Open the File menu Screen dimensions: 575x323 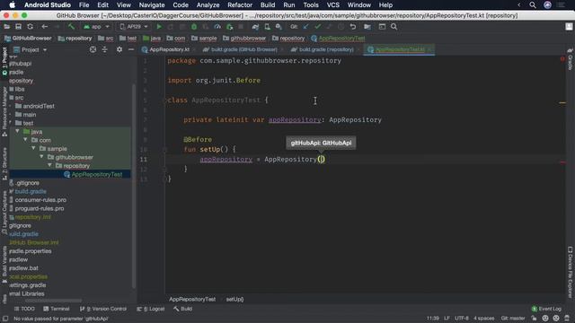pyautogui.click(x=84, y=5)
